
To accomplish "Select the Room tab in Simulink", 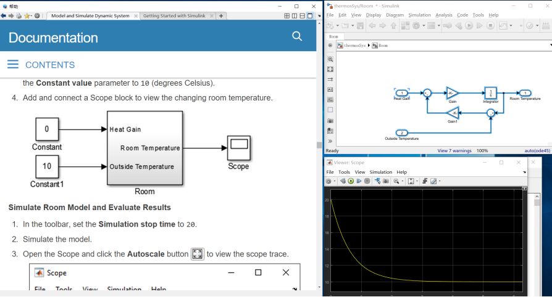I will 334,36.
